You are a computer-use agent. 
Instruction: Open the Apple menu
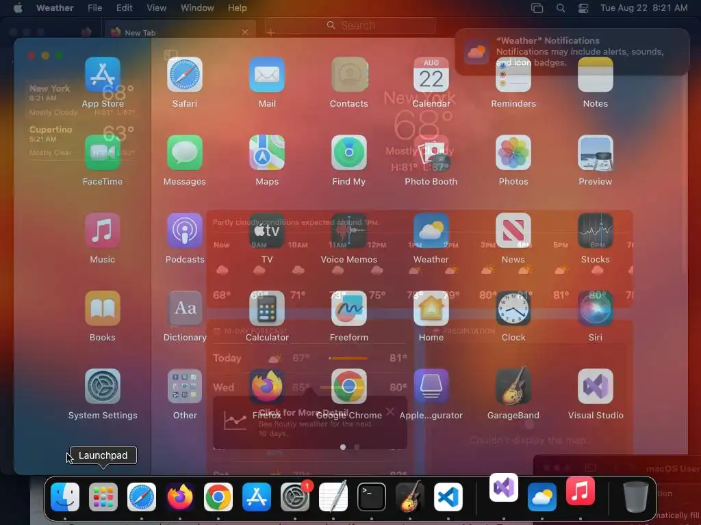point(18,8)
